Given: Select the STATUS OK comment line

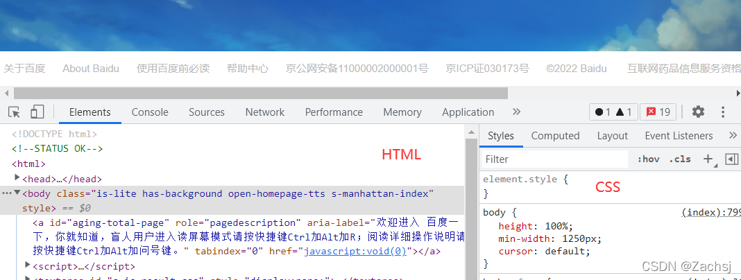Looking at the screenshot, I should pos(57,149).
